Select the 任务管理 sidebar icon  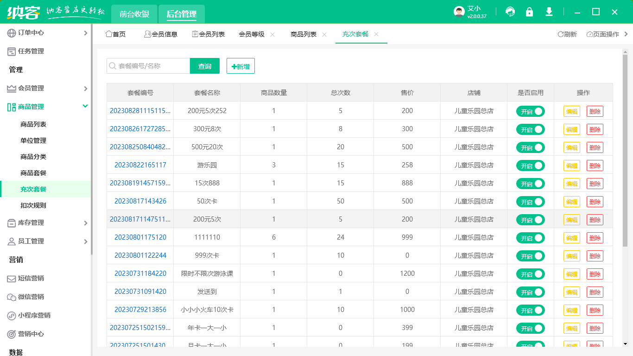pyautogui.click(x=11, y=51)
